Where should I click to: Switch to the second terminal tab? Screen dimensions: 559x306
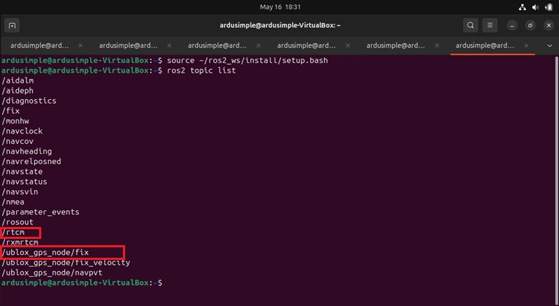pos(126,45)
